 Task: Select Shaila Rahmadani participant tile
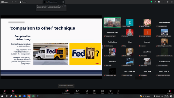[164, 62]
